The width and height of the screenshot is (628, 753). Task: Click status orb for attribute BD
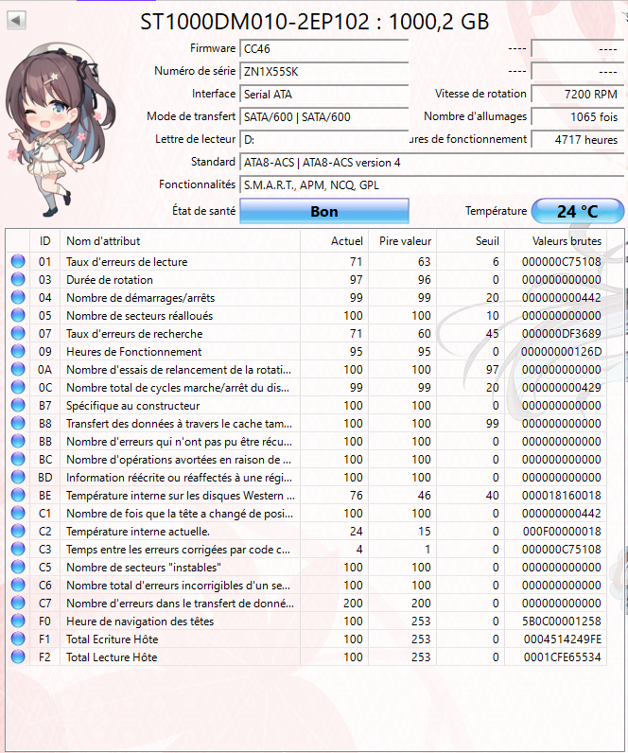[18, 478]
